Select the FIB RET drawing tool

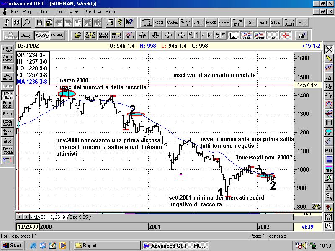[x=329, y=77]
